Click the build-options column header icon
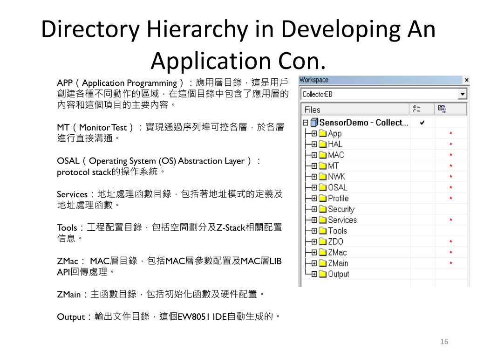 pos(416,109)
